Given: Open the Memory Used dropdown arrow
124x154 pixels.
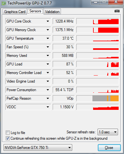Looking at the screenshot, I should tap(48, 56).
